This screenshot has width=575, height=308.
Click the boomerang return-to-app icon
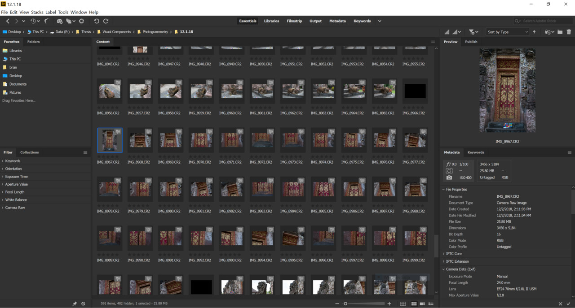tap(46, 21)
